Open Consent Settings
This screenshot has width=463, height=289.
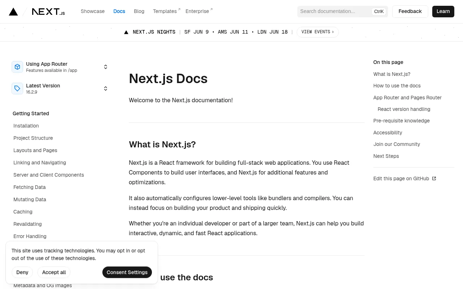(x=127, y=272)
